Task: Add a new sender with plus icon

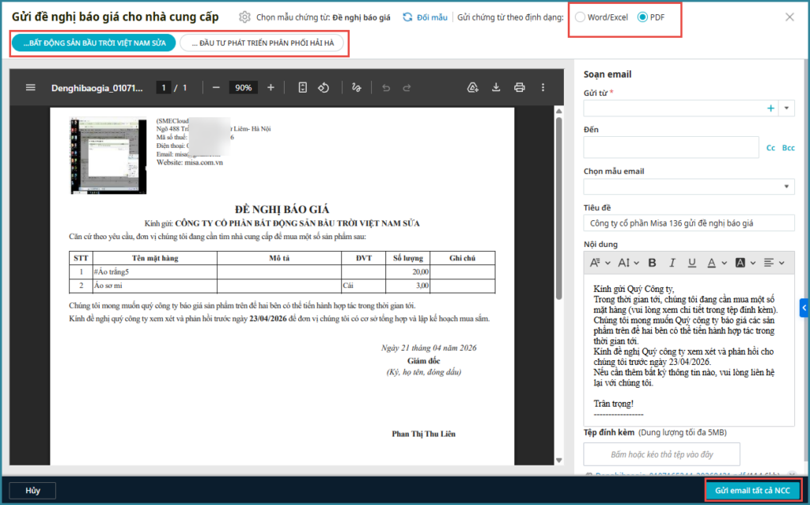Action: [770, 108]
